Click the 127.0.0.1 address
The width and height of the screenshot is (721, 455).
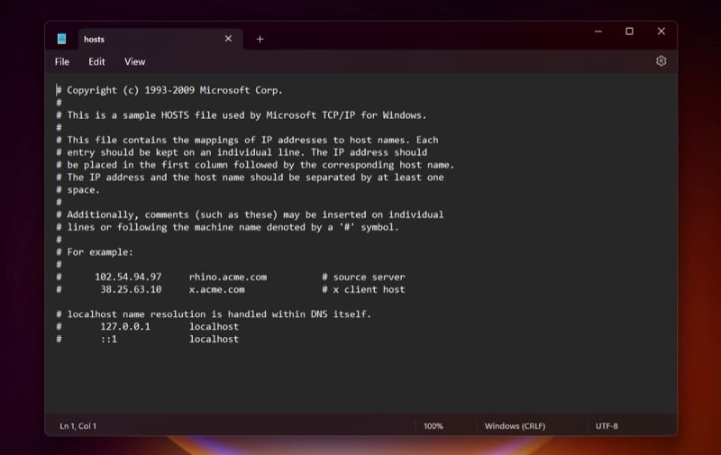[x=125, y=326]
